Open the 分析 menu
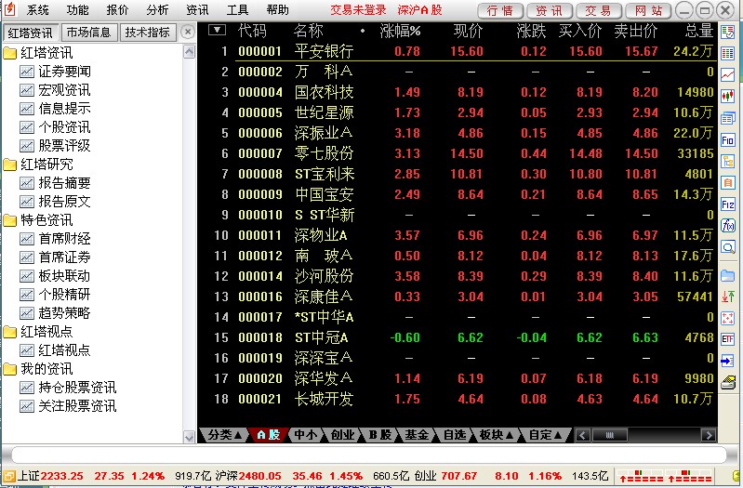Viewport: 743px width, 488px height. 157,10
